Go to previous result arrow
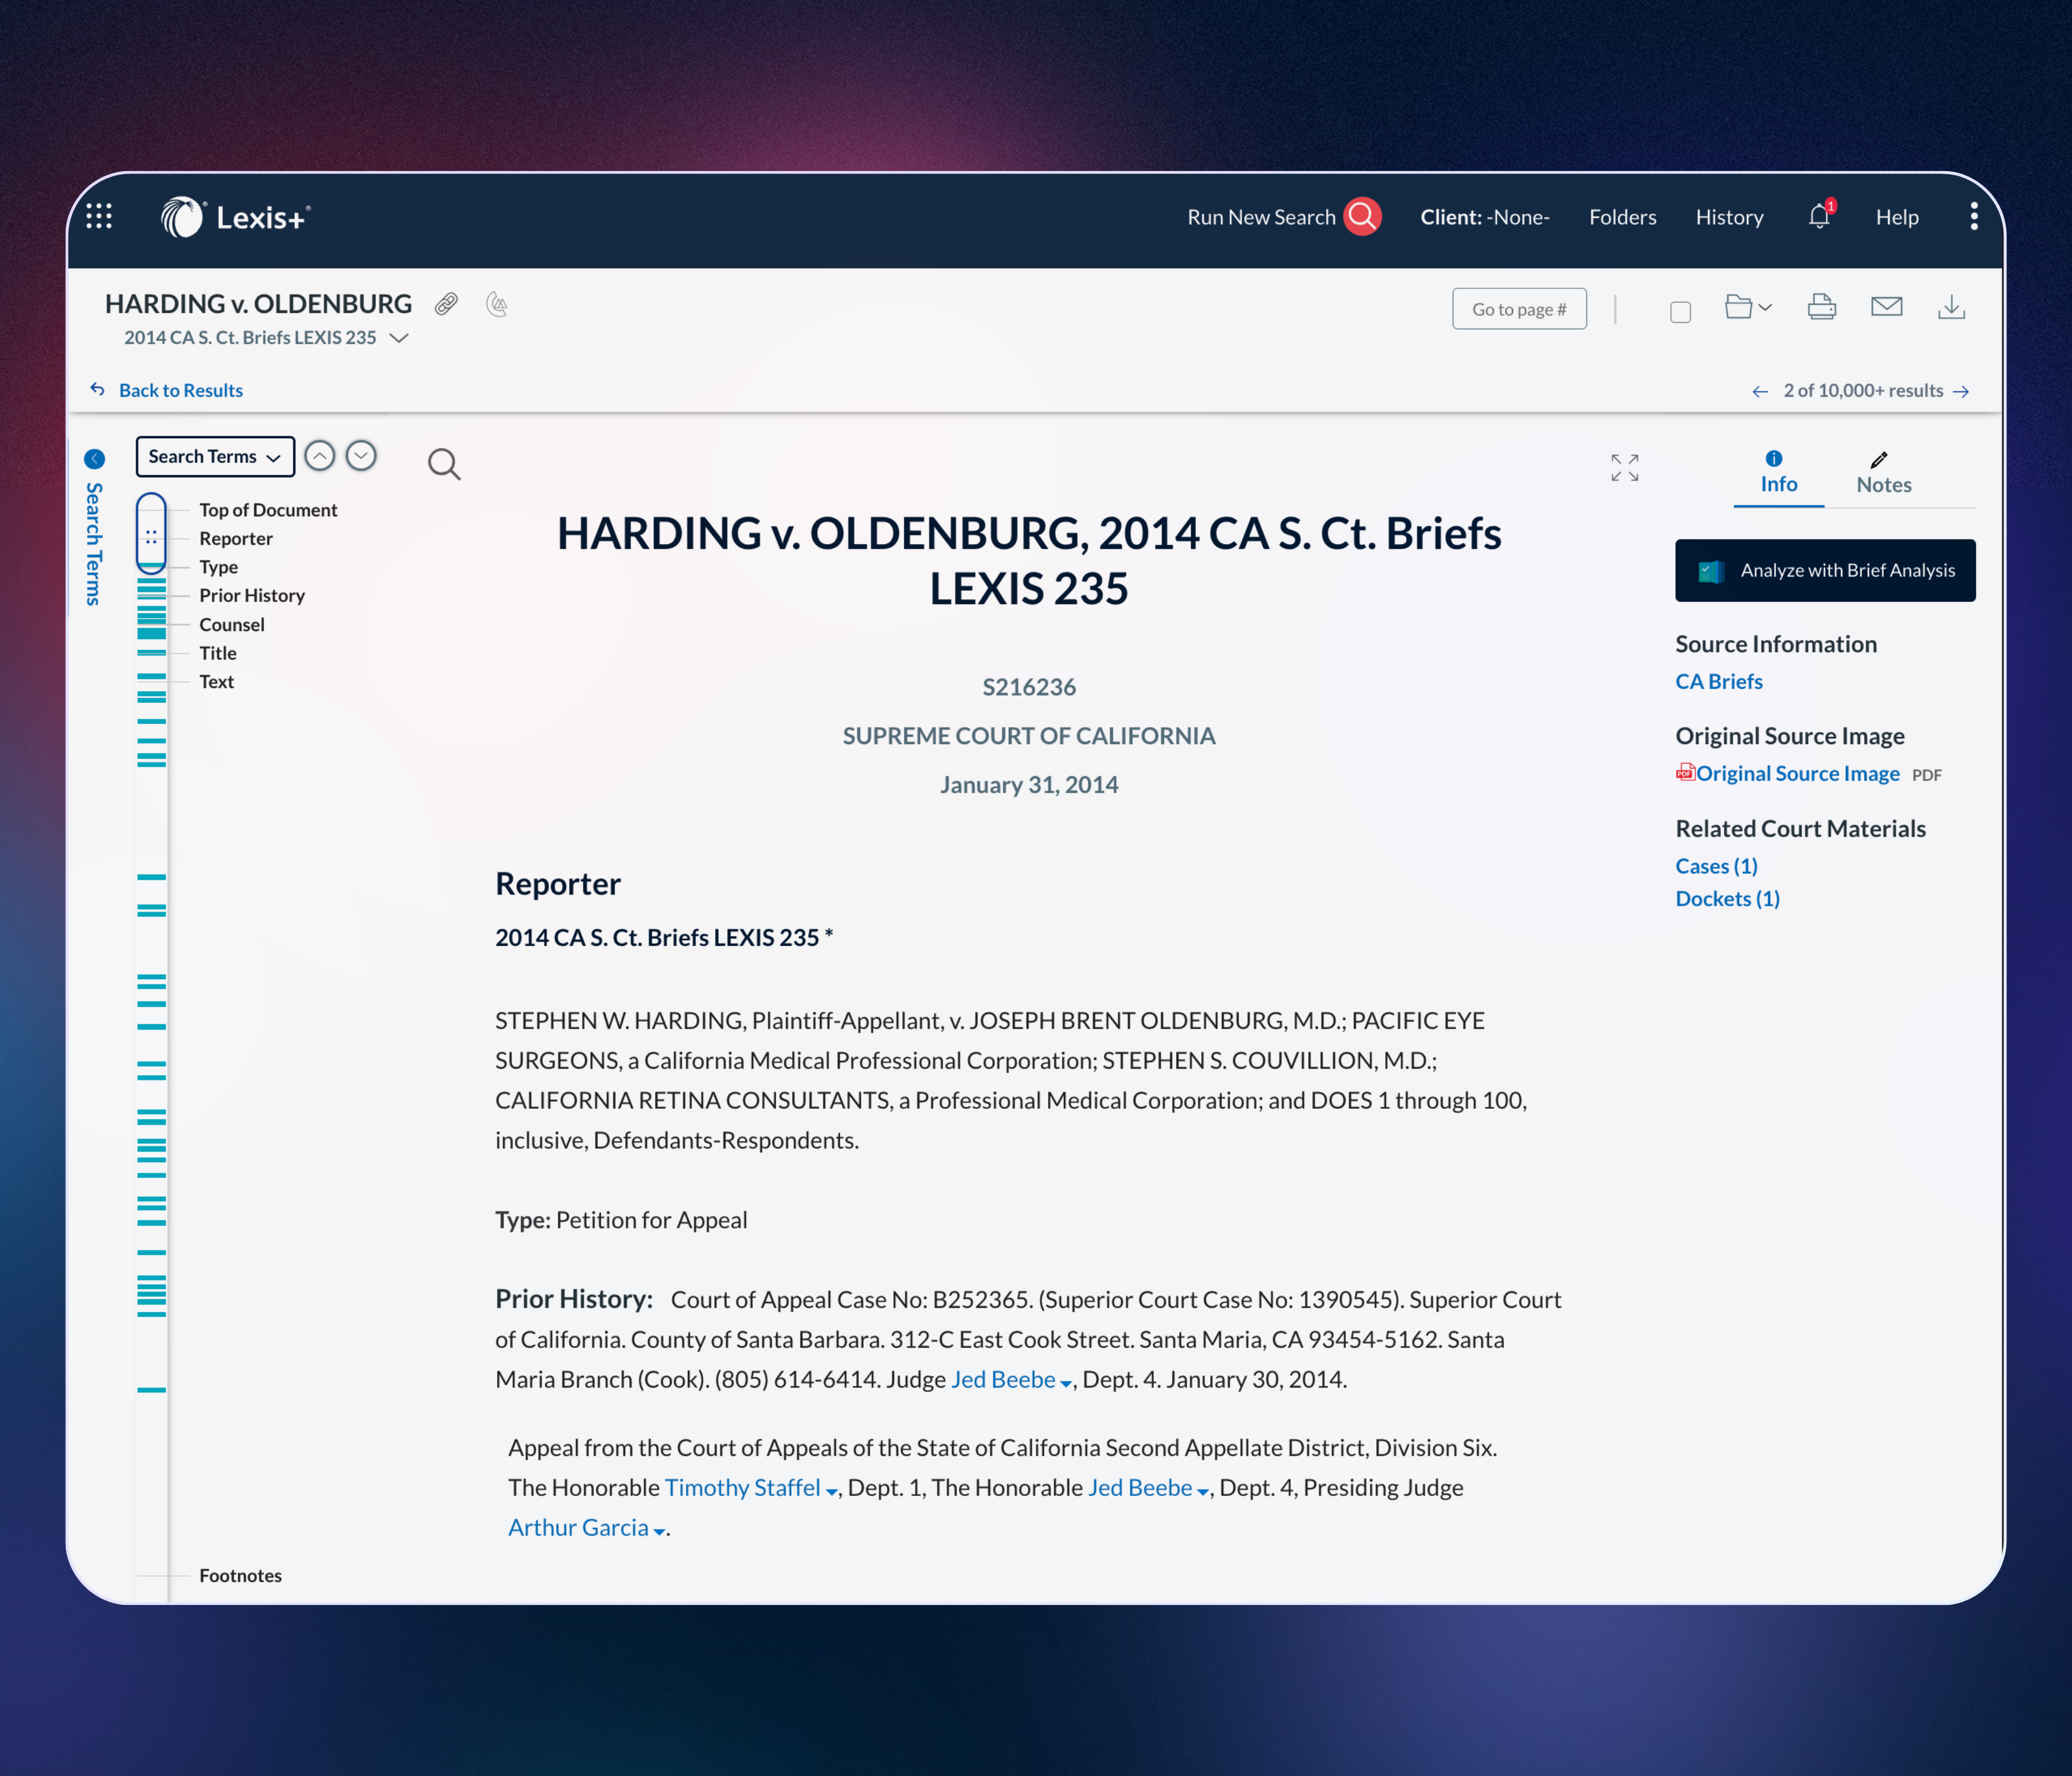Viewport: 2072px width, 1776px height. [1760, 391]
